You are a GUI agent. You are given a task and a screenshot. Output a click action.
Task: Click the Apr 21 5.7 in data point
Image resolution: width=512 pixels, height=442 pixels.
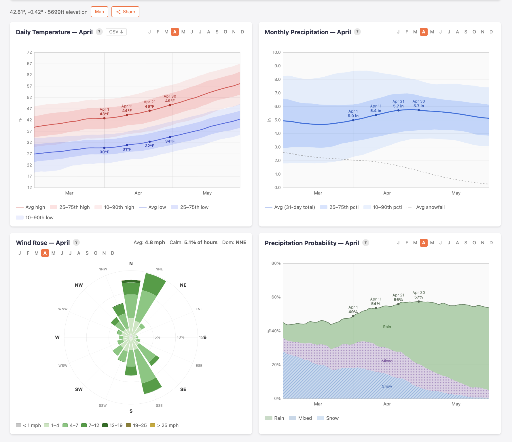click(x=398, y=110)
